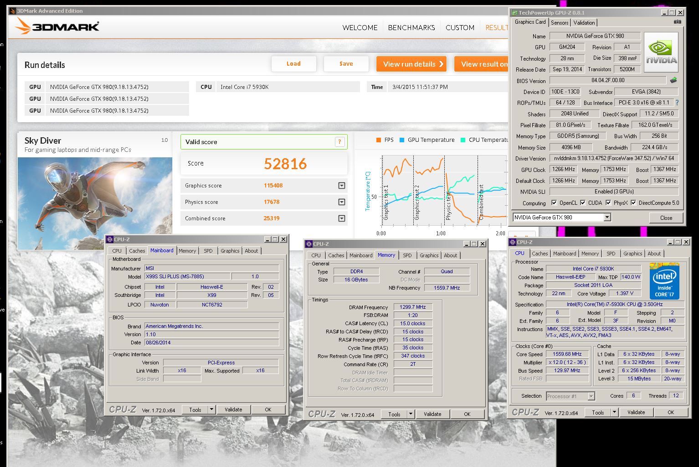The height and width of the screenshot is (467, 699).
Task: Expand the Graphics score details
Action: (342, 186)
